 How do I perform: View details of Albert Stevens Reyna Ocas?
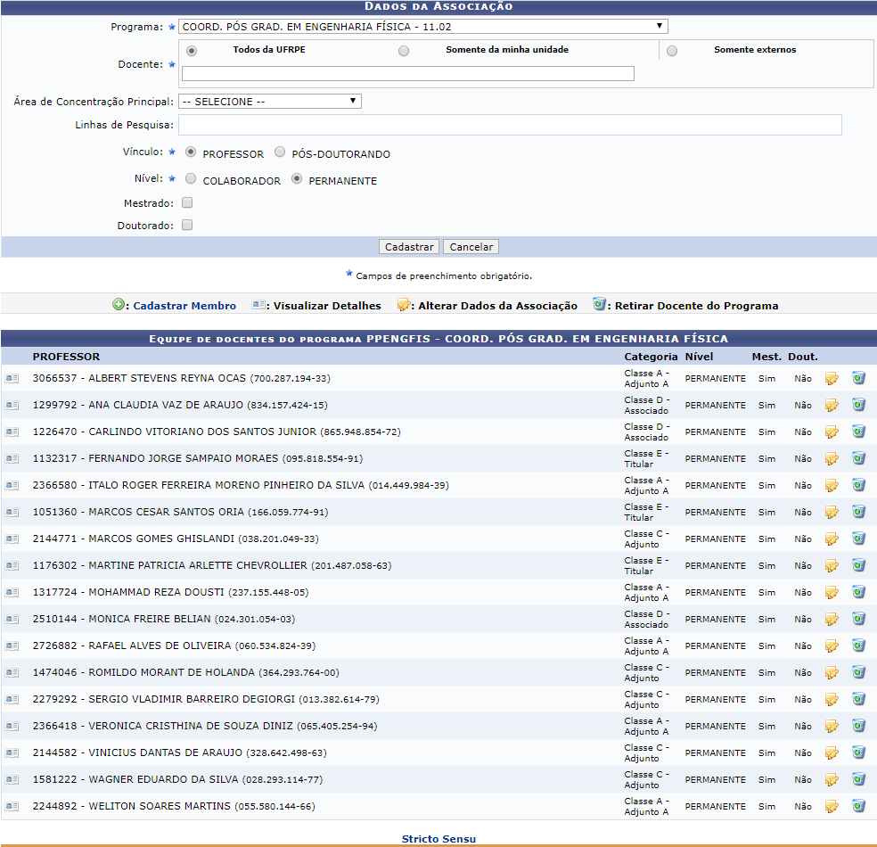tap(12, 379)
